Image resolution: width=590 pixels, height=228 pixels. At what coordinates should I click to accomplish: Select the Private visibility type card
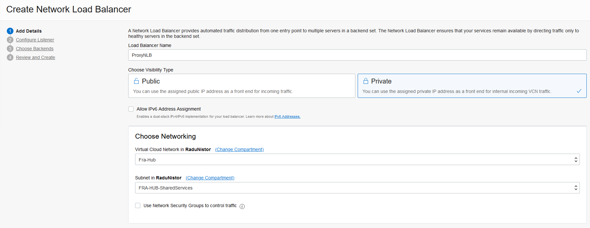[x=472, y=86]
